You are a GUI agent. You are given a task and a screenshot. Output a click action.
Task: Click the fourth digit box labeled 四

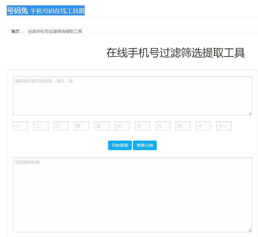pos(81,126)
